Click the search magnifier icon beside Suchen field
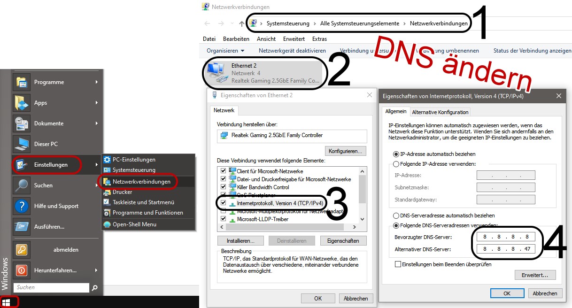 (x=94, y=287)
